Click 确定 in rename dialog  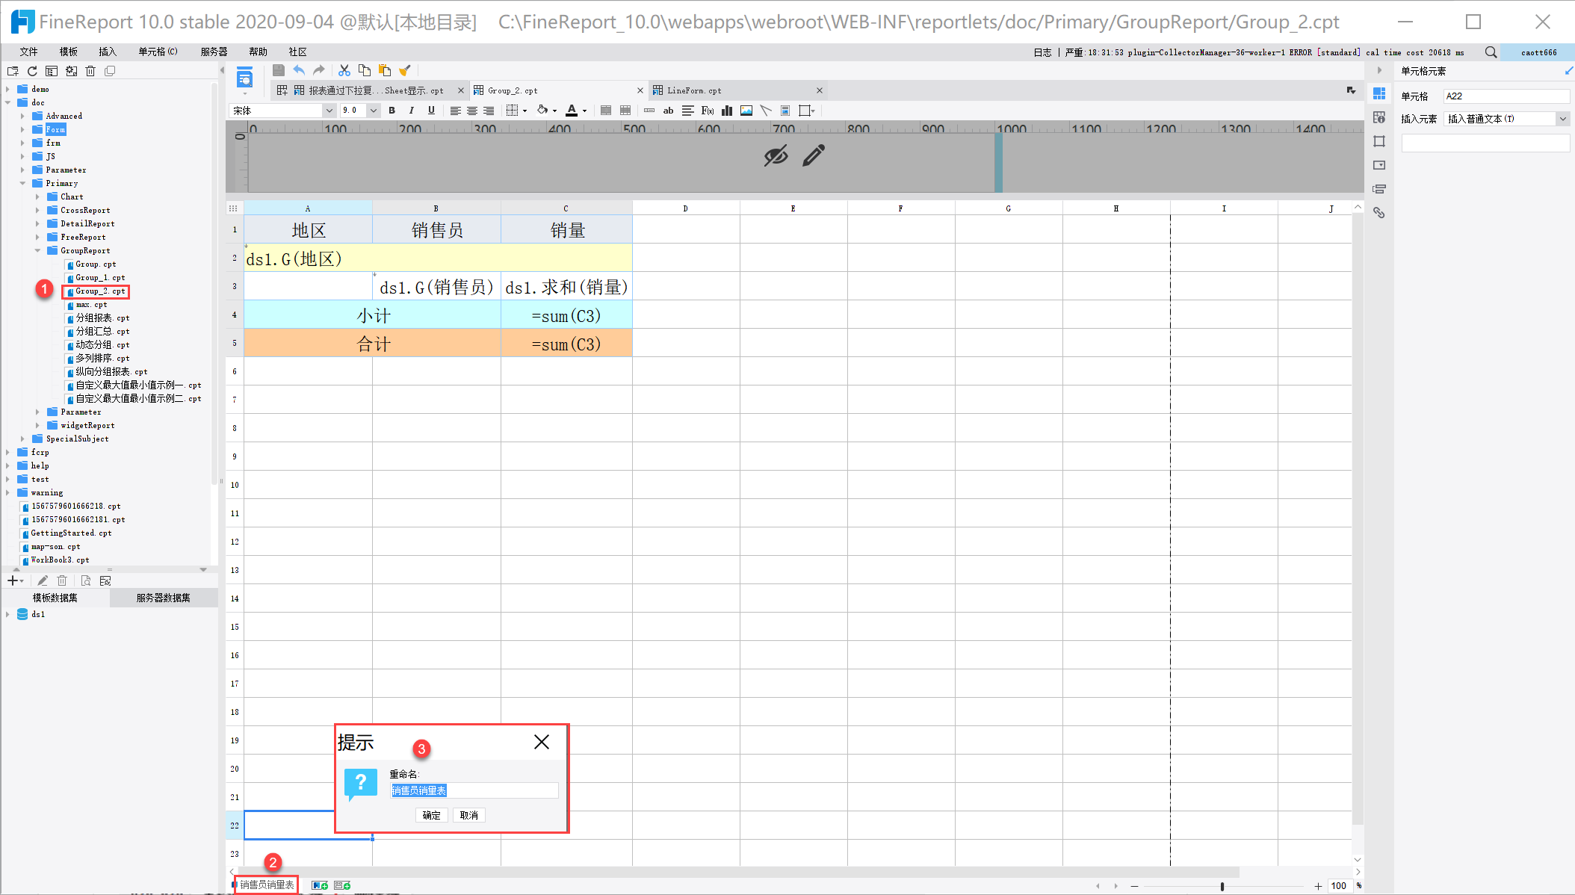431,815
